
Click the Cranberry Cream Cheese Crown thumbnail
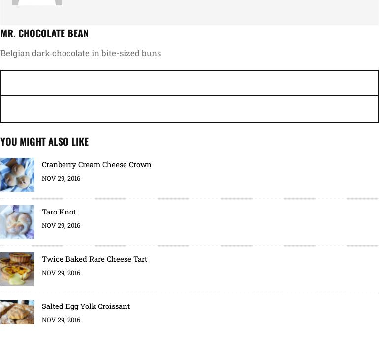[x=17, y=175]
